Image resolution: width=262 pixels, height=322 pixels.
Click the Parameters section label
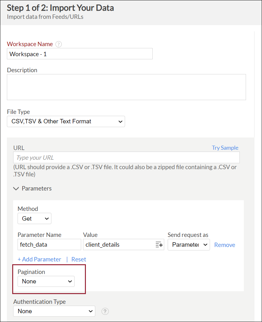37,189
